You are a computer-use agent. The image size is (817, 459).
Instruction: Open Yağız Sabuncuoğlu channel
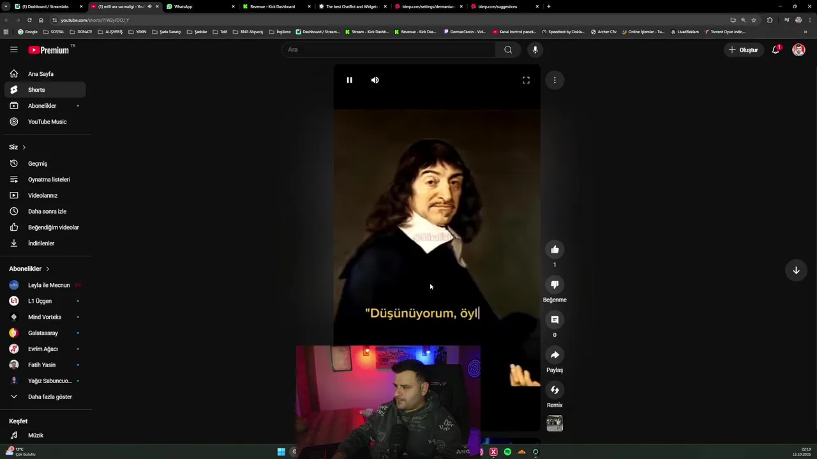tap(45, 381)
